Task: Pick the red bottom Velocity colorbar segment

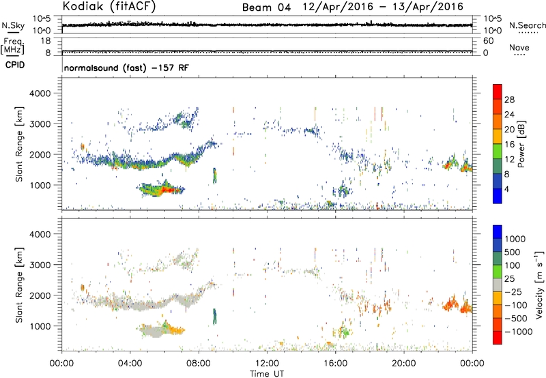Action: pos(498,338)
